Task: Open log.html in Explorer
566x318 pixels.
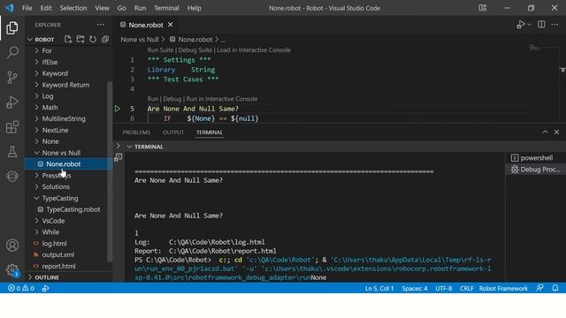Action: coord(54,244)
